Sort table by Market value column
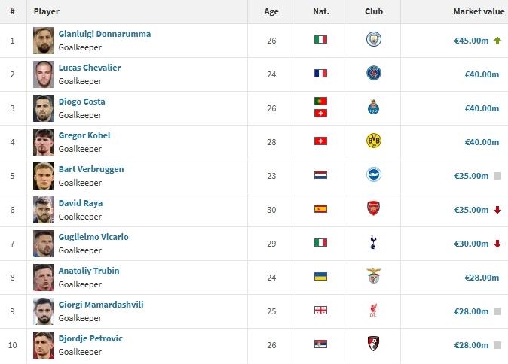Screen dimensions: 508x364 tap(479, 11)
